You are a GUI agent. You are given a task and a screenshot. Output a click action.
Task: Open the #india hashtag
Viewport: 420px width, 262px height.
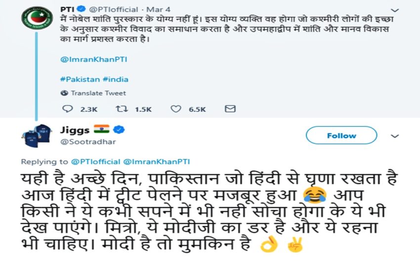[x=115, y=79]
